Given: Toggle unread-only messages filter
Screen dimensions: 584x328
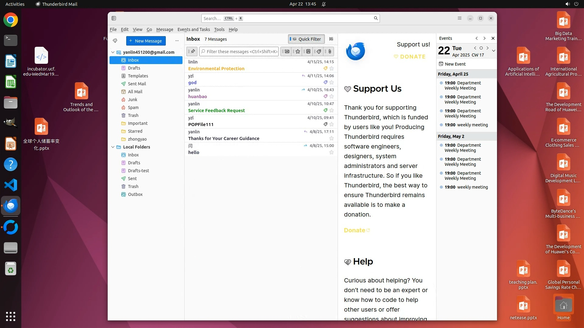Looking at the screenshot, I should click(287, 51).
